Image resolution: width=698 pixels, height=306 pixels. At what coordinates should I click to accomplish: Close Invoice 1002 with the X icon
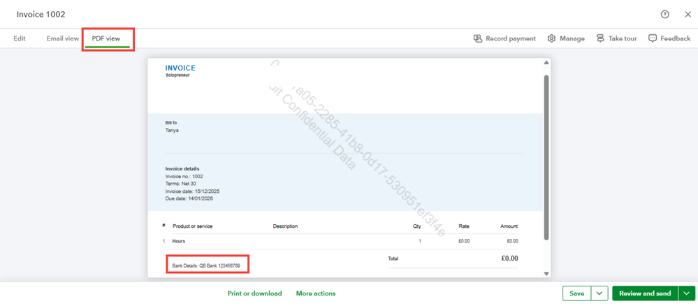688,15
